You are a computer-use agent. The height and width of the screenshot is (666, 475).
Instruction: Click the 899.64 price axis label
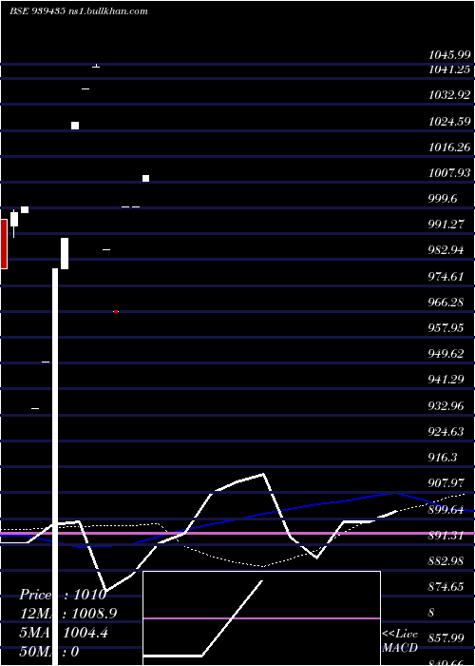(446, 510)
